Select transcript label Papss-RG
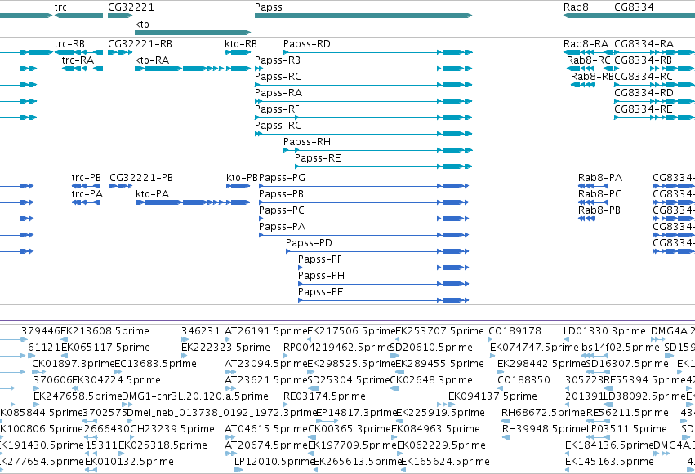This screenshot has width=695, height=474. (x=278, y=126)
